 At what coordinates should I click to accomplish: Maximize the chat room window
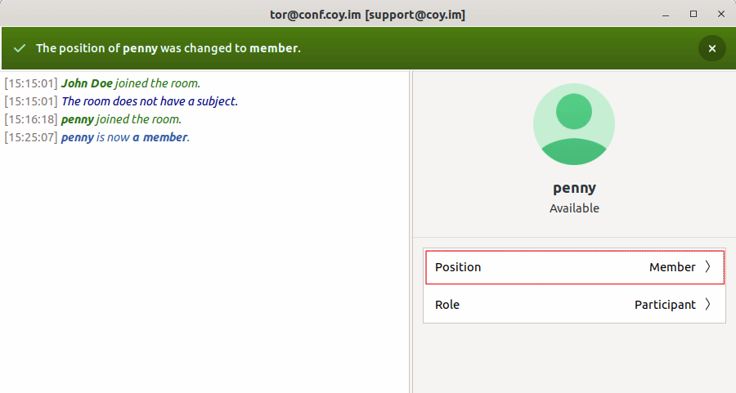coord(693,14)
